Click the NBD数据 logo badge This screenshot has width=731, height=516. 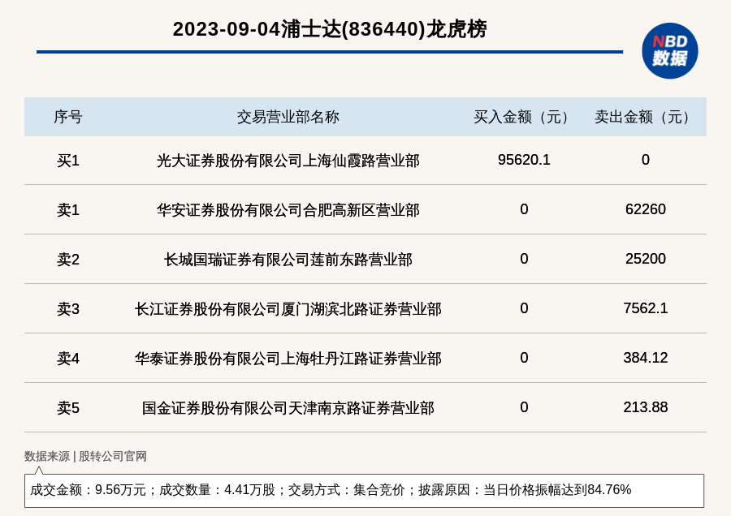pyautogui.click(x=669, y=51)
